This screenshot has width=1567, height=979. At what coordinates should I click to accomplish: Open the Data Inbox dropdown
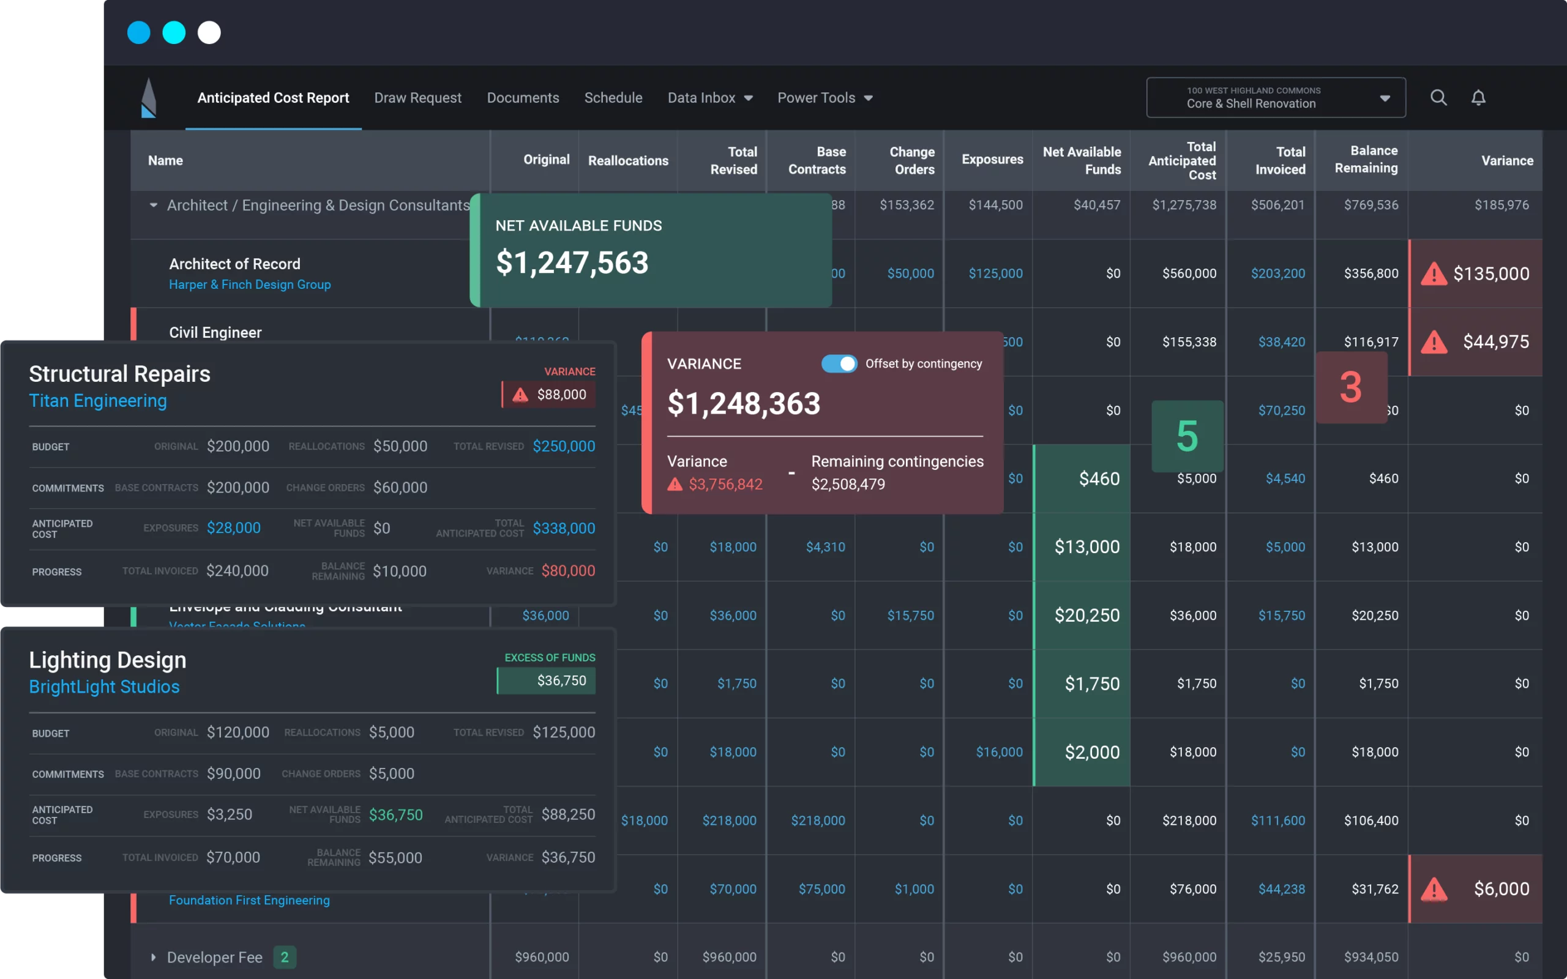pyautogui.click(x=710, y=98)
